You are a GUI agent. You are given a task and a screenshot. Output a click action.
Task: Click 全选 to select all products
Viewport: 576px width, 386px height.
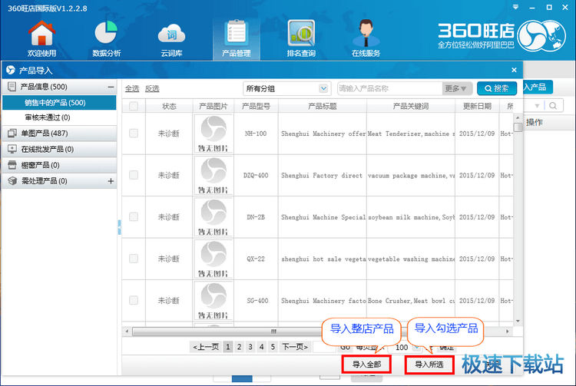coord(132,89)
